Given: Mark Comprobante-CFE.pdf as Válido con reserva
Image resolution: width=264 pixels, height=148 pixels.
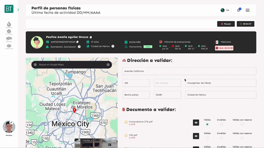Looking at the screenshot, I should [242, 124].
